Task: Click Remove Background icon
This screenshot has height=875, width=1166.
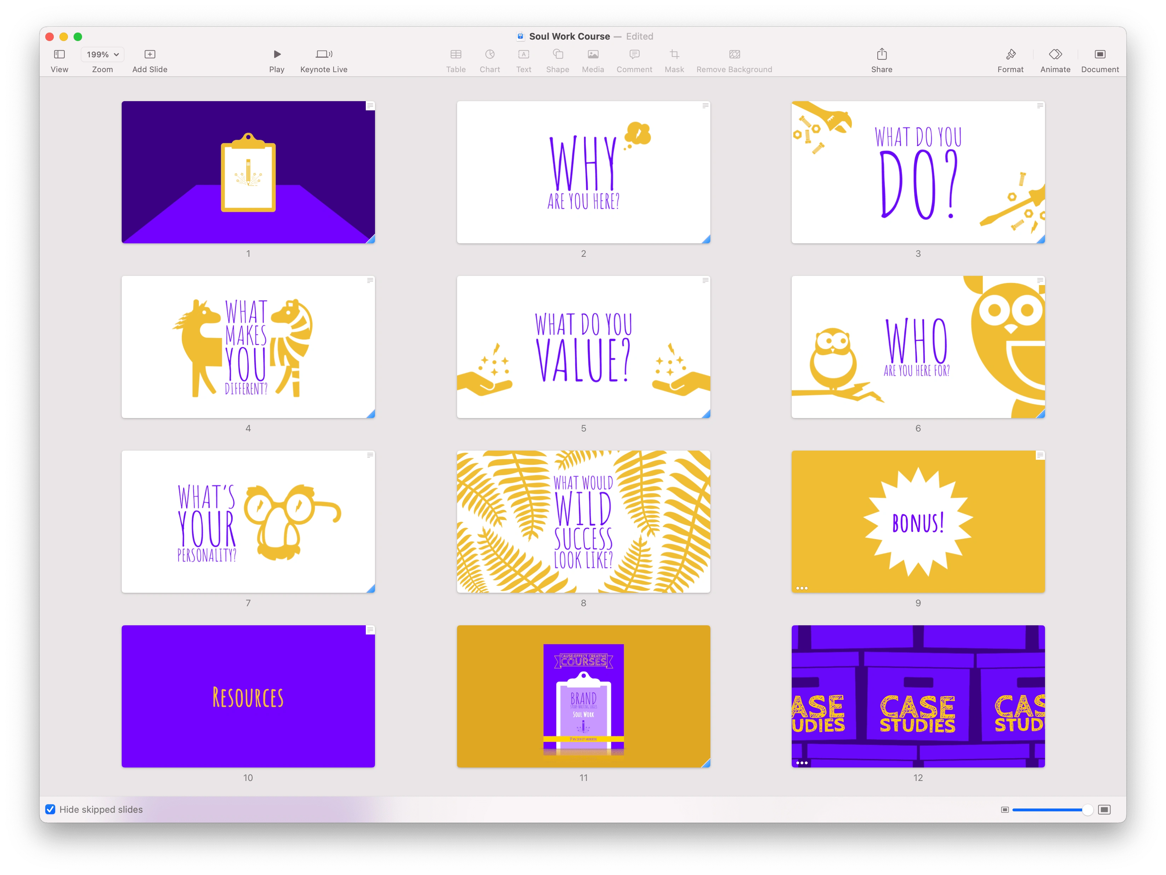Action: pos(734,54)
